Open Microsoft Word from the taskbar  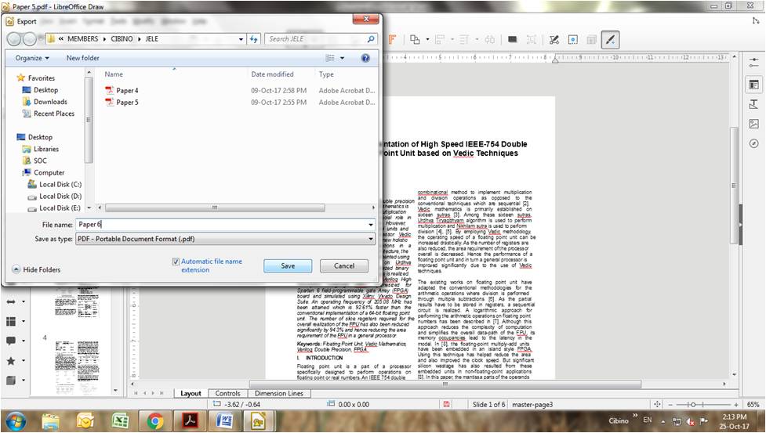point(224,420)
